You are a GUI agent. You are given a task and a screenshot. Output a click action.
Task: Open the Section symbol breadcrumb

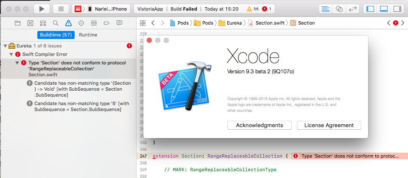303,23
